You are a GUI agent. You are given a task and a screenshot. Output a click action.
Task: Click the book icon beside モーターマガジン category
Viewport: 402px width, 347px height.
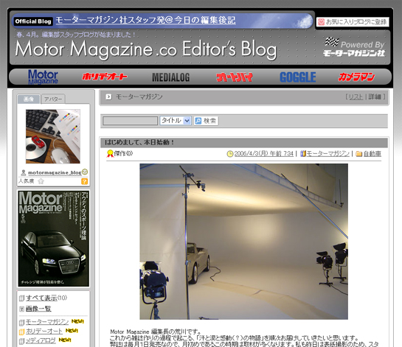click(x=303, y=154)
